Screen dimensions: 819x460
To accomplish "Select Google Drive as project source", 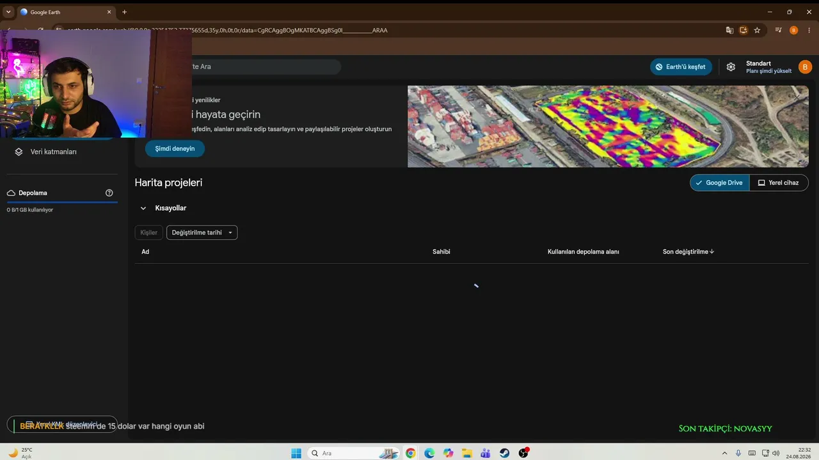I will 719,183.
